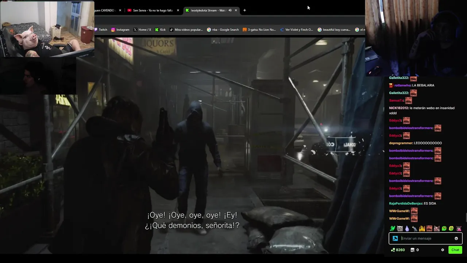Image resolution: width=467 pixels, height=263 pixels.
Task: Click username rottenwho in chat
Action: 402,85
